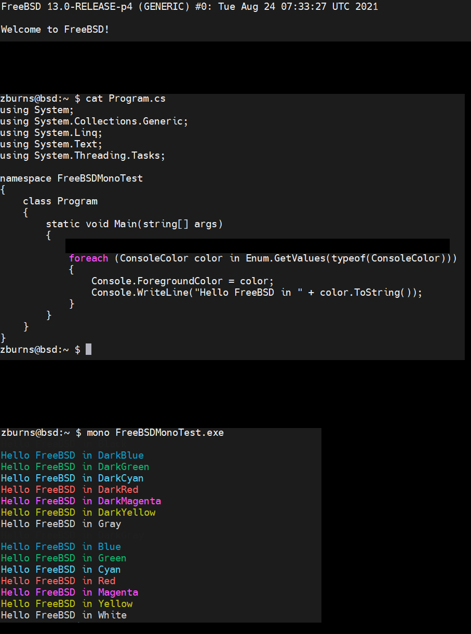The image size is (471, 634).
Task: Select the 'Hello FreeBSD in Yellow' output line
Action: pos(67,604)
